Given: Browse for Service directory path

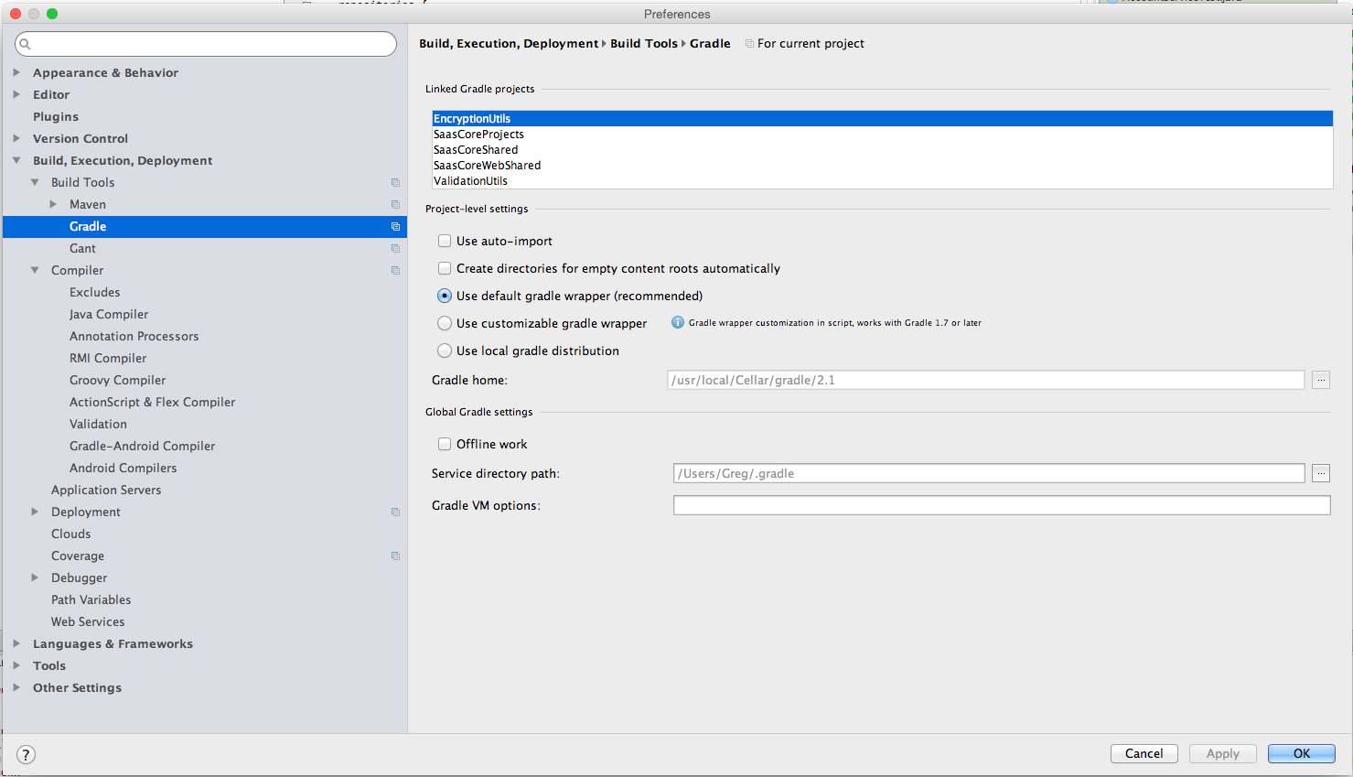Looking at the screenshot, I should tap(1321, 473).
